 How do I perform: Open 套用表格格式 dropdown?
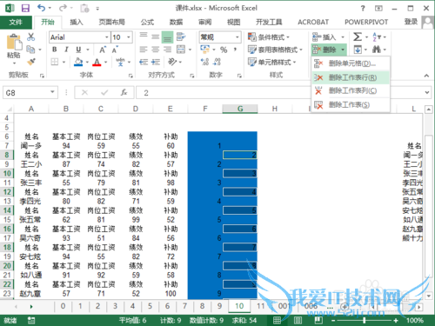click(x=275, y=50)
